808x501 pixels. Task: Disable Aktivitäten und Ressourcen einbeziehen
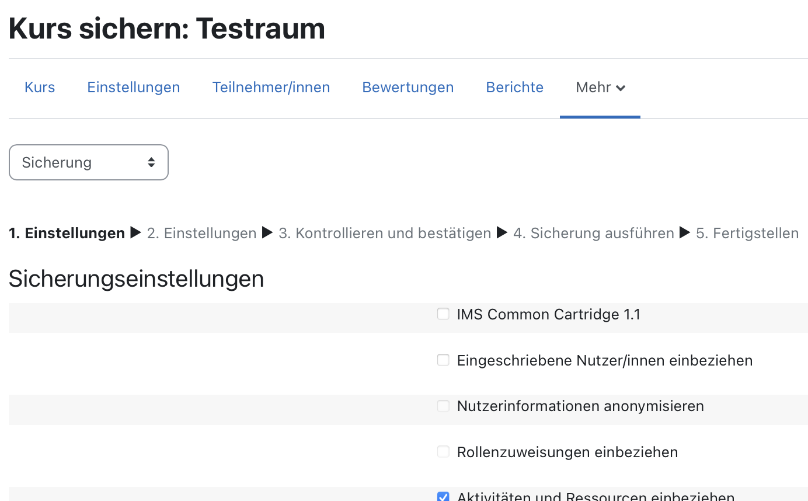[x=443, y=497]
